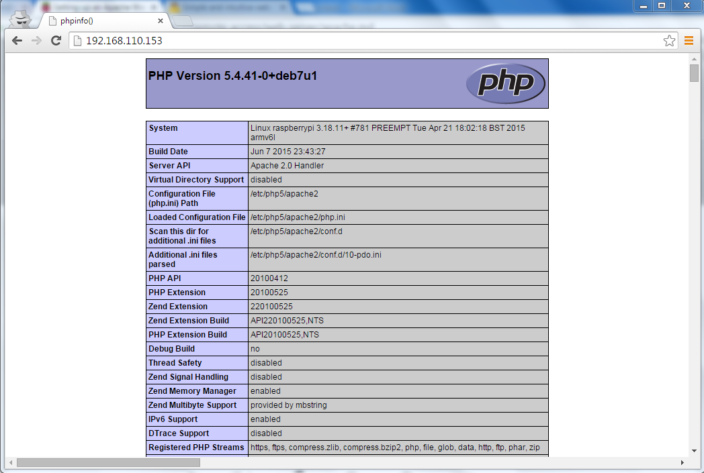Reload the phpinfo page
The width and height of the screenshot is (704, 473).
click(x=56, y=41)
